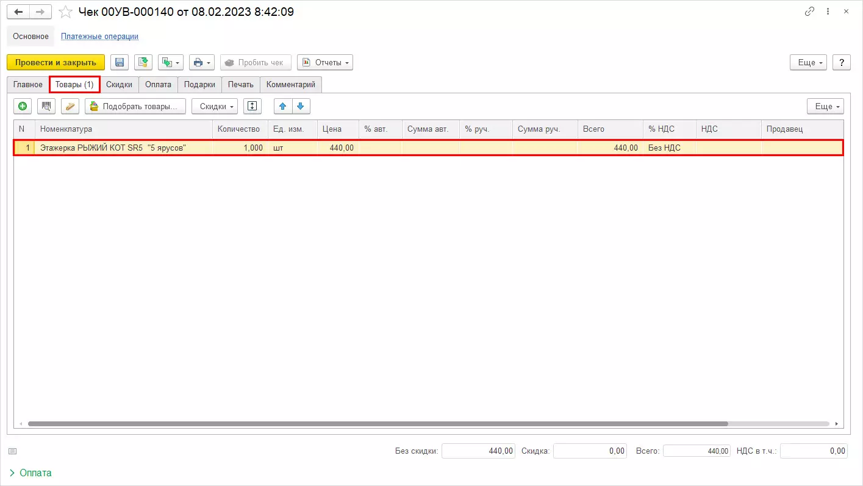Screen dimensions: 863x486
Task: Switch to the Печать tab
Action: (241, 85)
